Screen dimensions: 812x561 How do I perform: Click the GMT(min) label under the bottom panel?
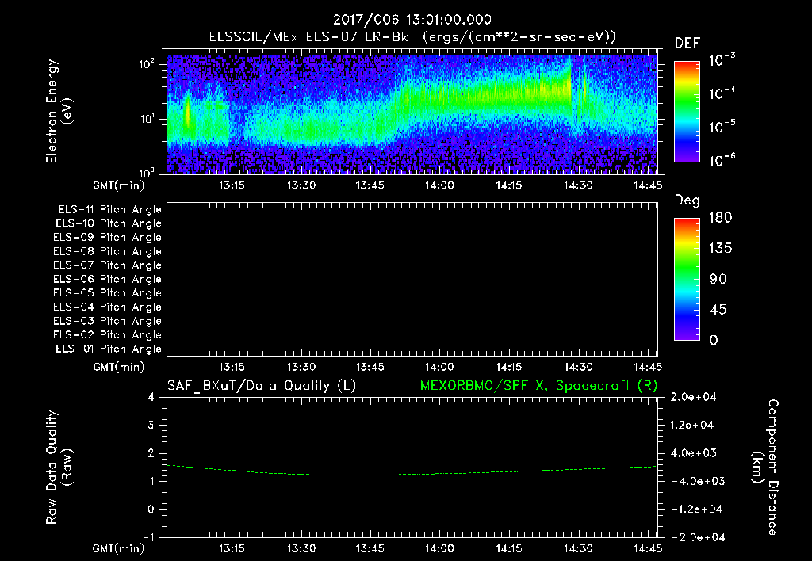[119, 548]
